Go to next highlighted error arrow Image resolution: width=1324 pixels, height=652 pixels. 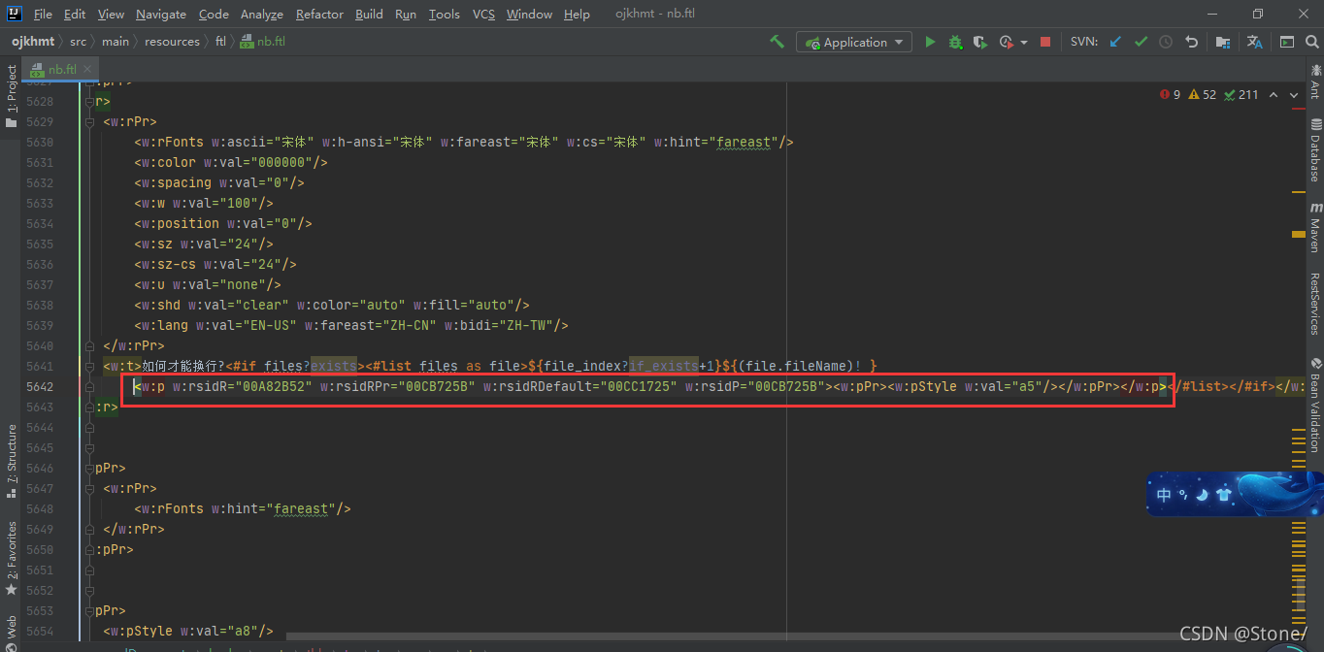point(1294,94)
